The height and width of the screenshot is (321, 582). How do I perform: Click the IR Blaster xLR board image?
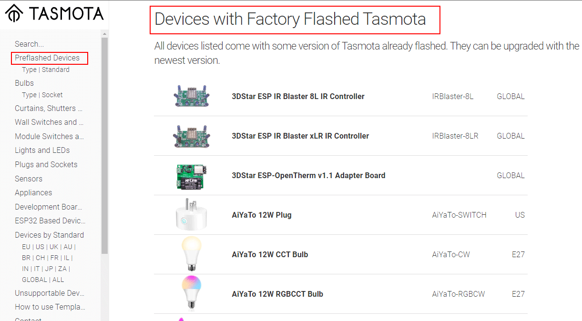pos(192,136)
